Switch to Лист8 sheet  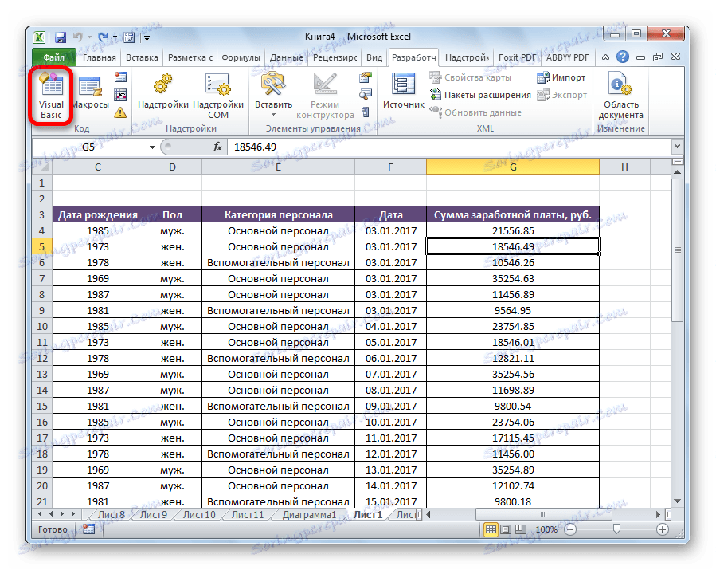point(111,515)
